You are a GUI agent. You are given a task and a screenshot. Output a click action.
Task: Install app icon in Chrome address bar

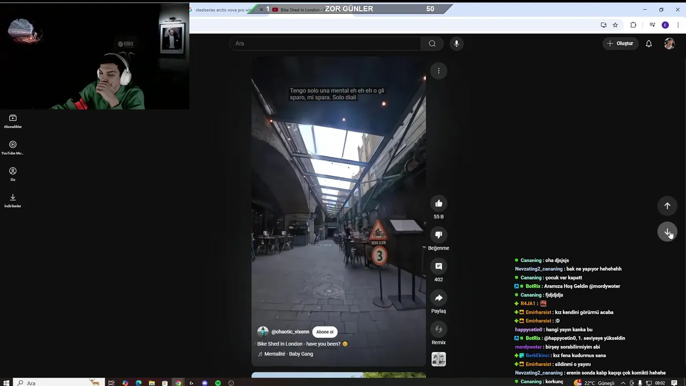click(x=603, y=25)
